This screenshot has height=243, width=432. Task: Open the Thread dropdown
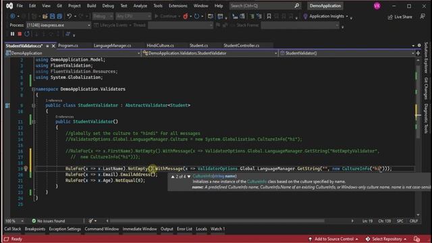coord(180,25)
